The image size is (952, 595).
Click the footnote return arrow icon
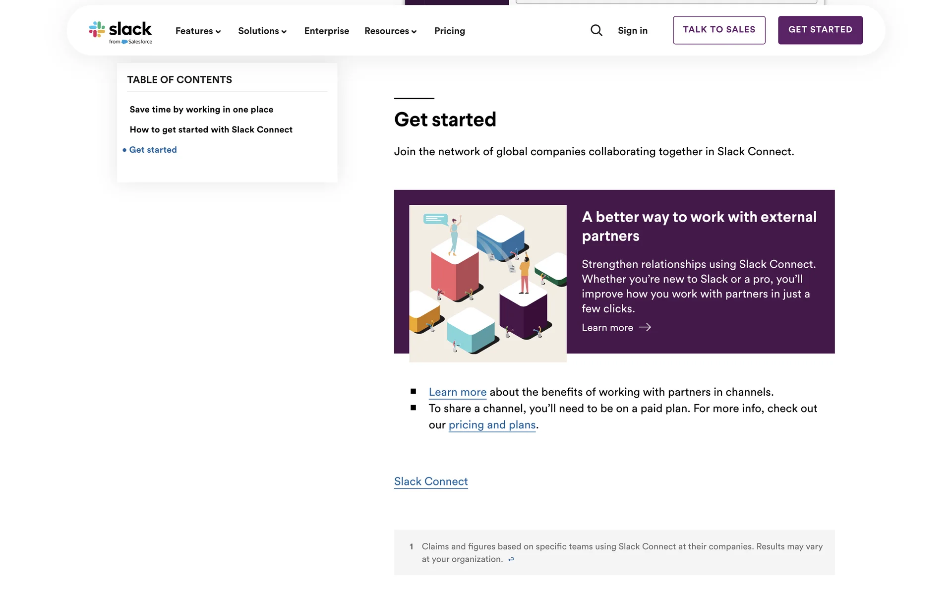click(511, 559)
